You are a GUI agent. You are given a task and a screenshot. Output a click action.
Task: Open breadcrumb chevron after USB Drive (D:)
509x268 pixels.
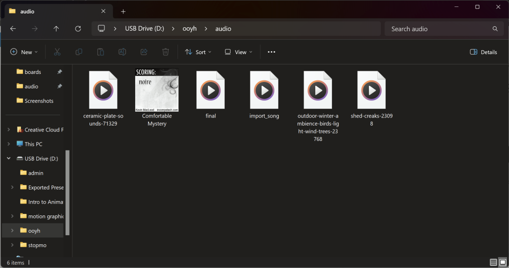tap(173, 29)
